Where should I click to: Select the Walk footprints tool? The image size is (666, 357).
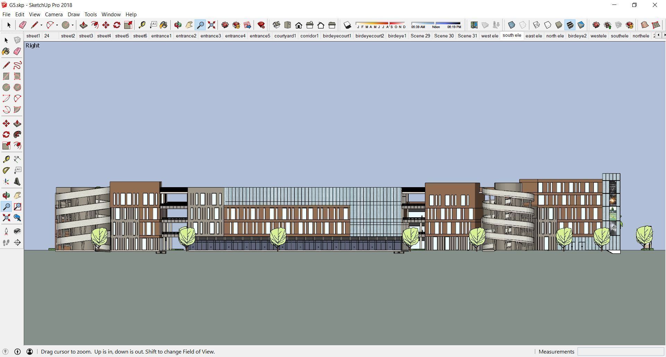coord(6,243)
